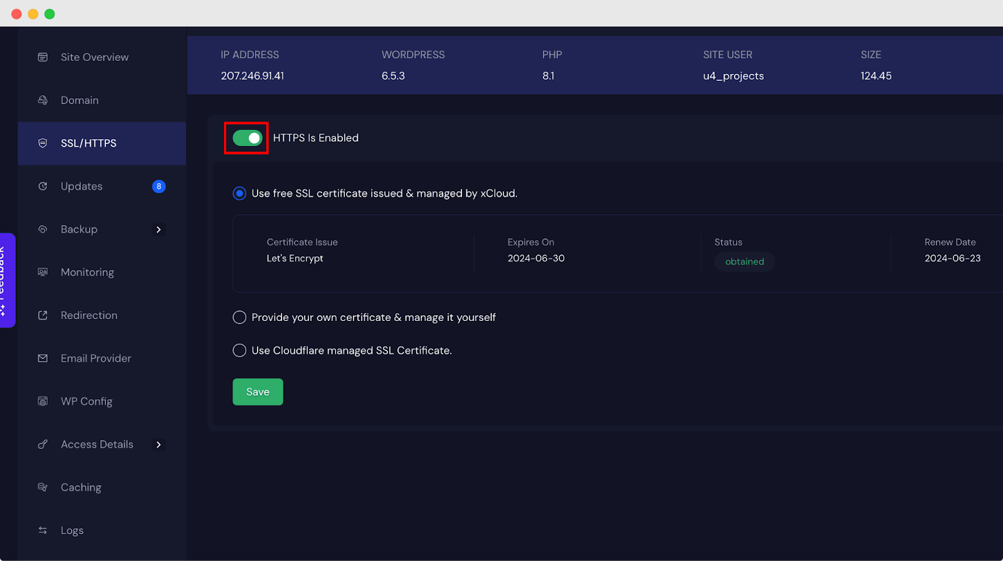Open the Domain menu item
This screenshot has height=561, width=1003.
tap(102, 100)
